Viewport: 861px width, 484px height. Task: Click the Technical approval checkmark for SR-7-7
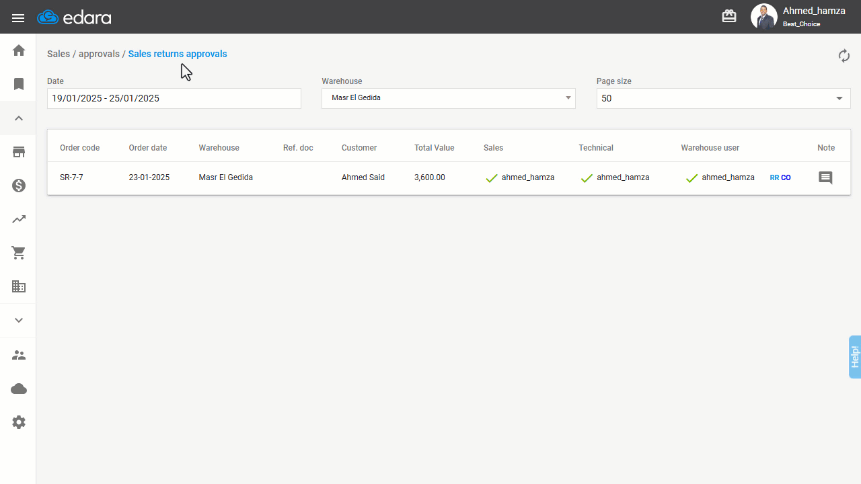point(587,178)
